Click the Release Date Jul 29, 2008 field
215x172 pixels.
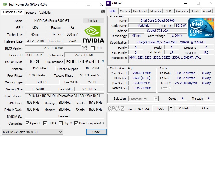[x=35, y=41]
